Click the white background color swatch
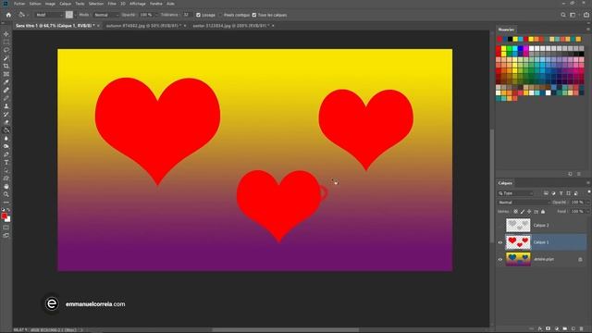This screenshot has width=592, height=333. click(x=8, y=219)
